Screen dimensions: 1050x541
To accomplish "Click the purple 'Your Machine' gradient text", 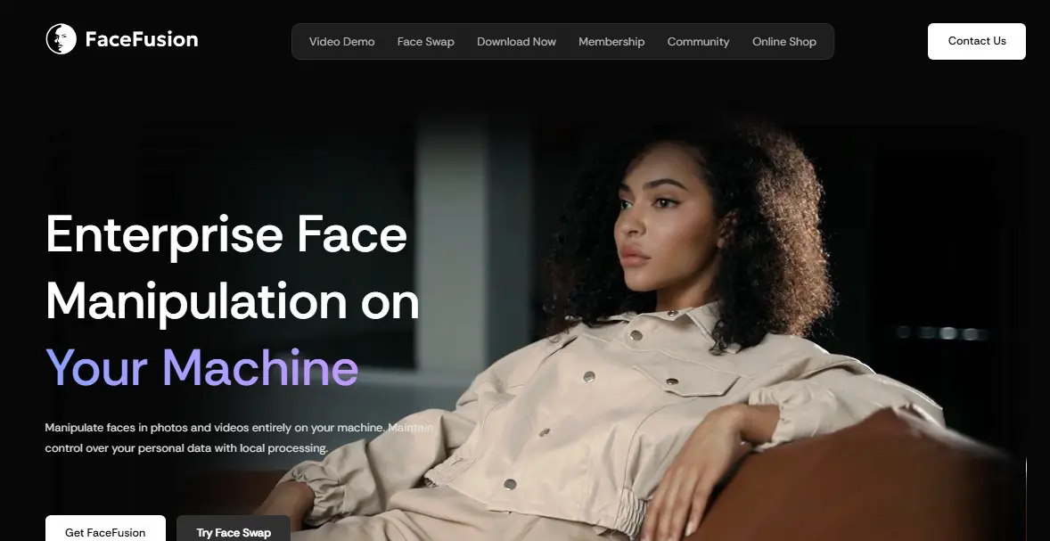I will [201, 366].
